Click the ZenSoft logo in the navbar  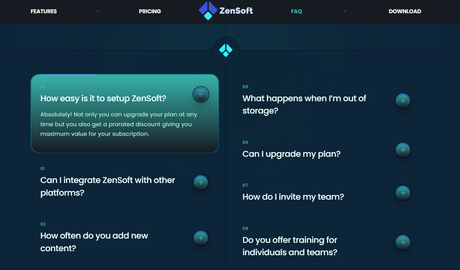pyautogui.click(x=226, y=11)
